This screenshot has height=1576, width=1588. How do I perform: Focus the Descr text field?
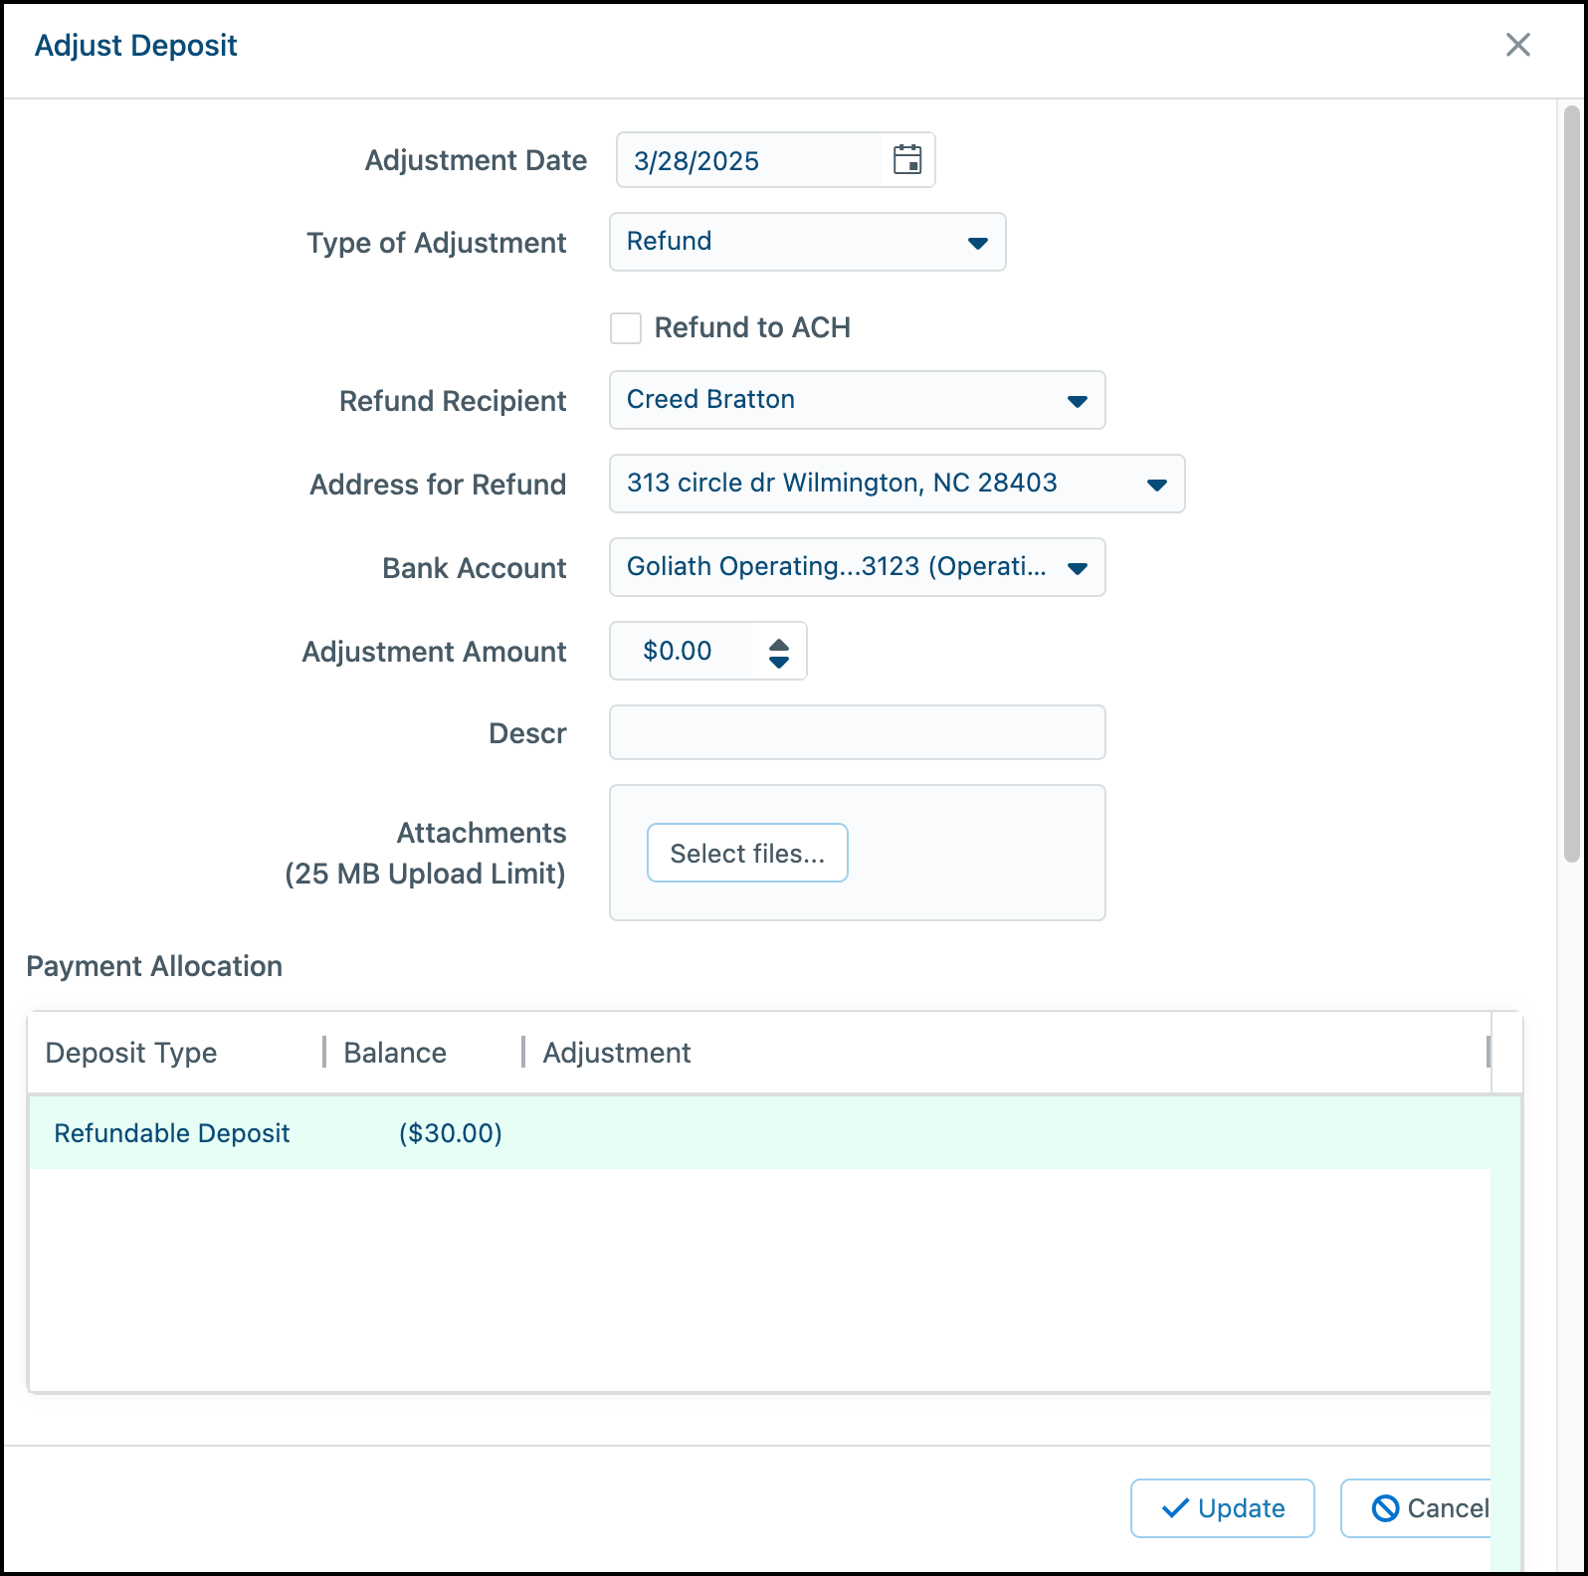(857, 732)
